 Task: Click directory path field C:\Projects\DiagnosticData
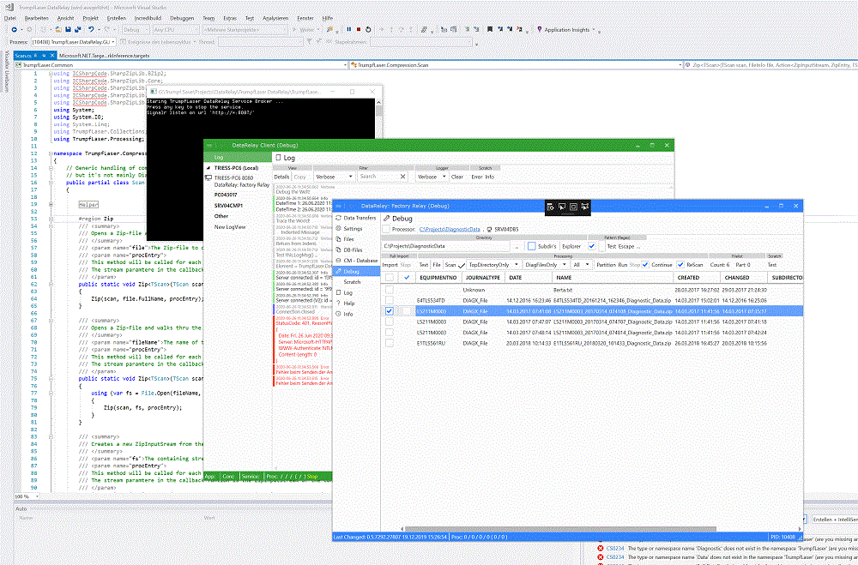pos(446,246)
